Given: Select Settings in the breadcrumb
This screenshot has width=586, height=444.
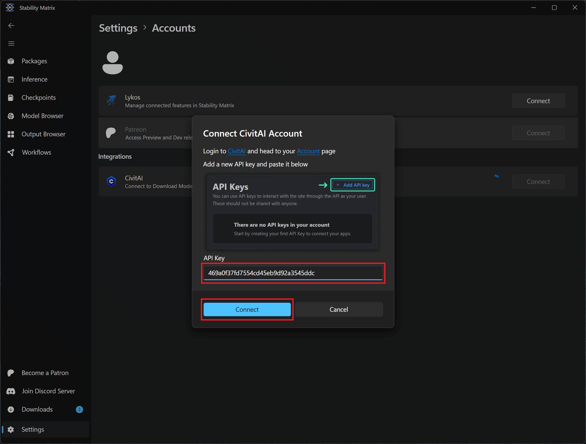Looking at the screenshot, I should pyautogui.click(x=118, y=28).
